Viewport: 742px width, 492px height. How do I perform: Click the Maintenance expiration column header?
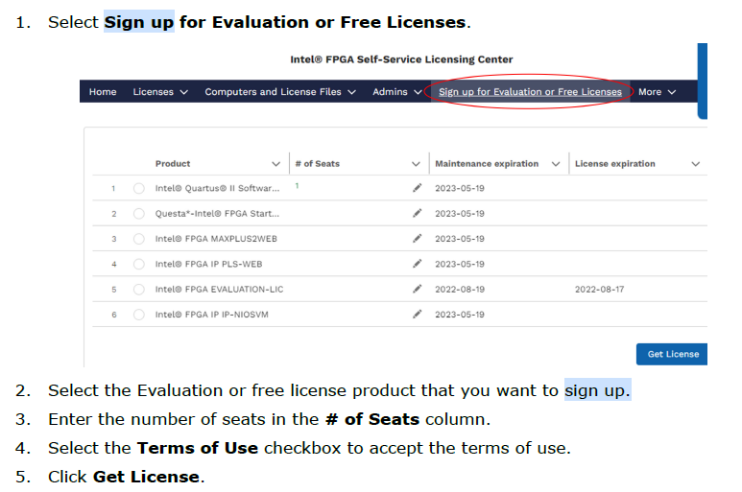pyautogui.click(x=487, y=164)
